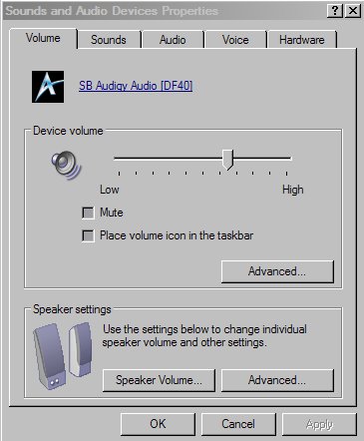
Task: Confirm the dialog with OK
Action: [x=158, y=424]
